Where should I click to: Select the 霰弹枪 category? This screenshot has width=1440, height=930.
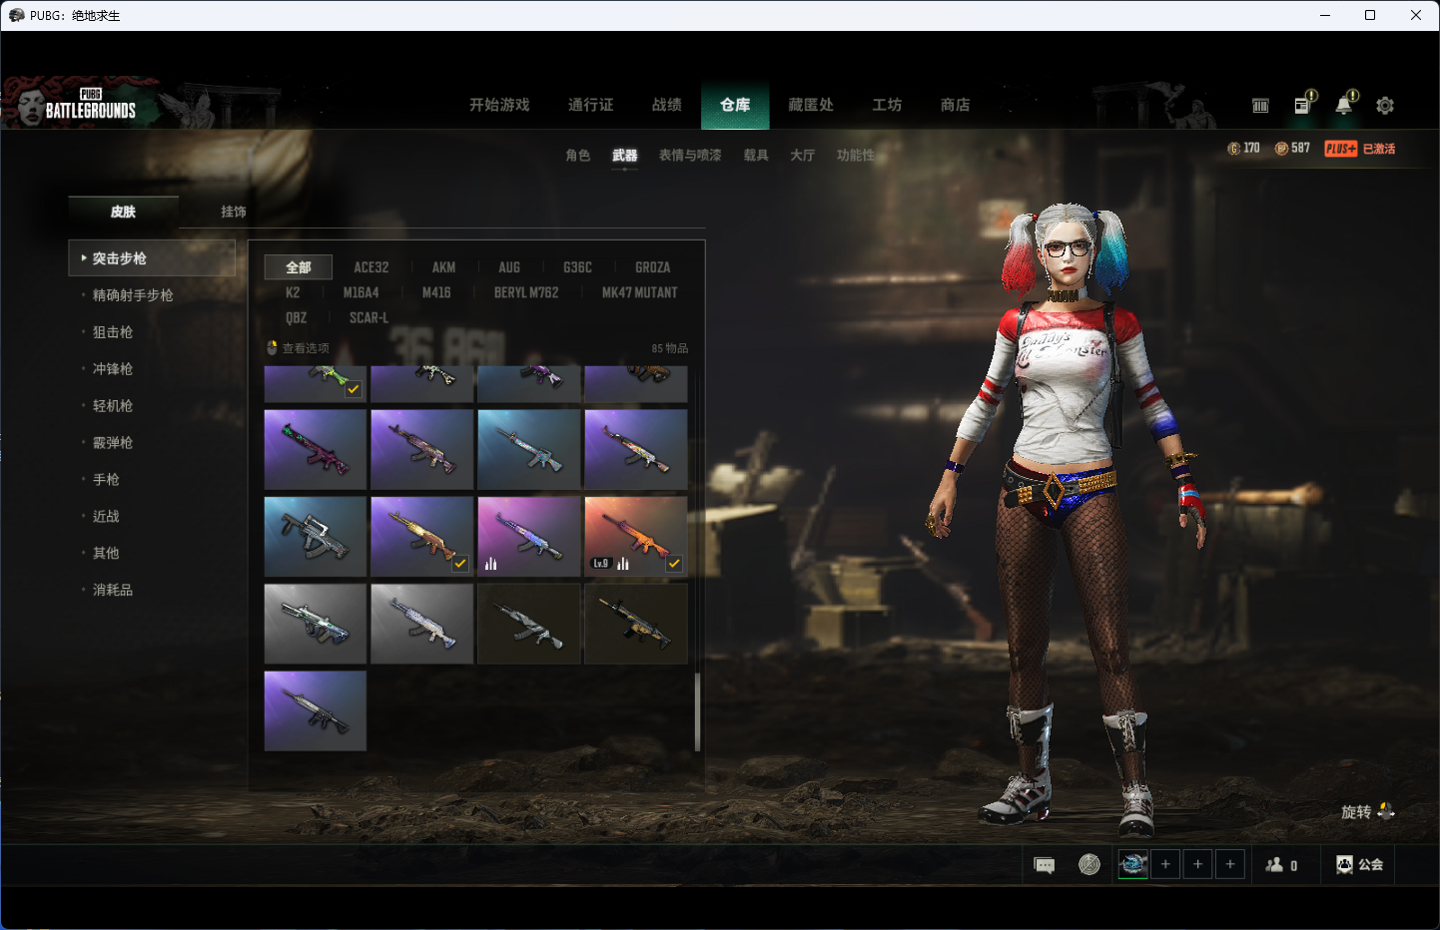[113, 443]
